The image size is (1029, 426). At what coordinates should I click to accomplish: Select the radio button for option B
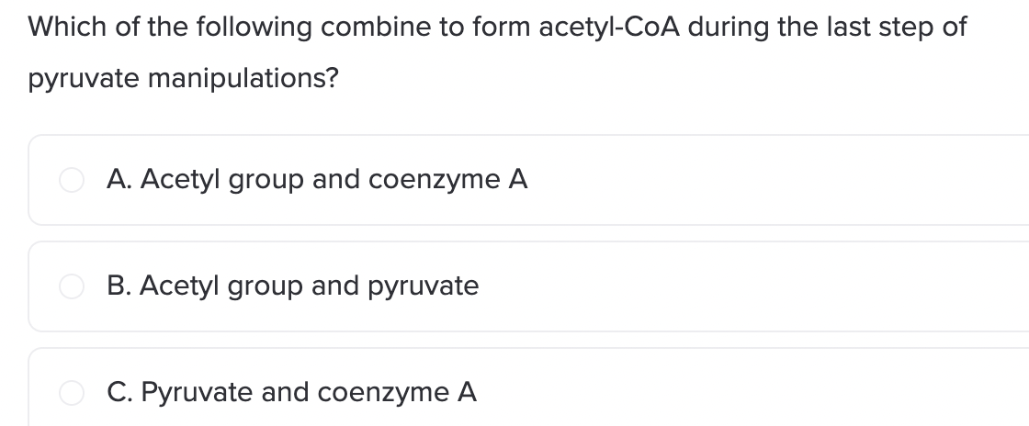tap(72, 286)
